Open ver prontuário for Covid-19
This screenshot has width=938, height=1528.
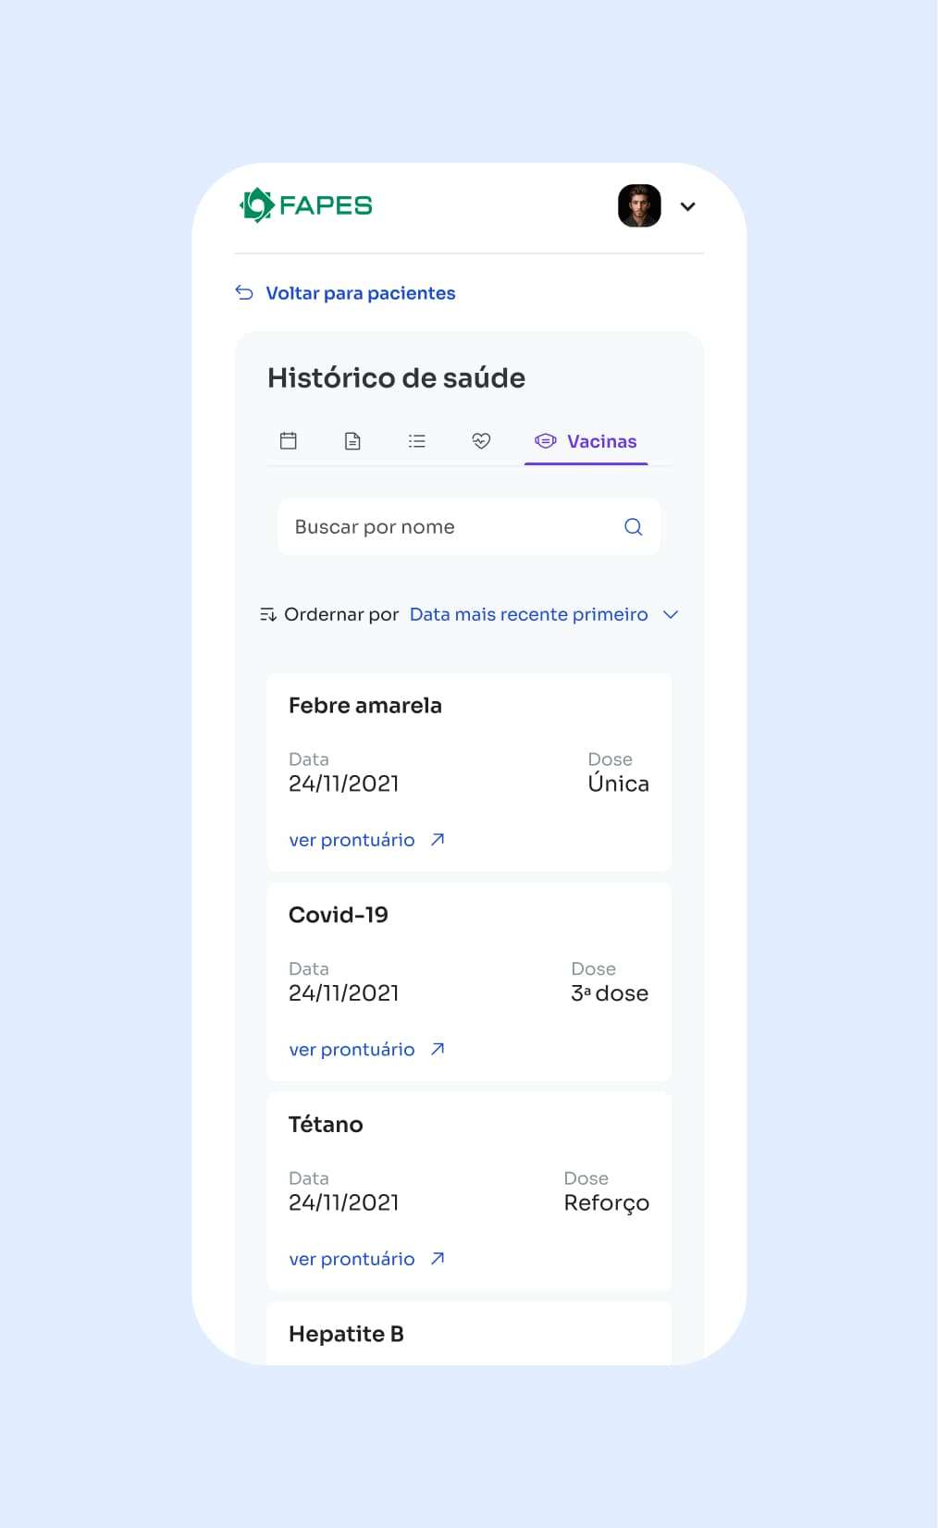(x=352, y=1050)
